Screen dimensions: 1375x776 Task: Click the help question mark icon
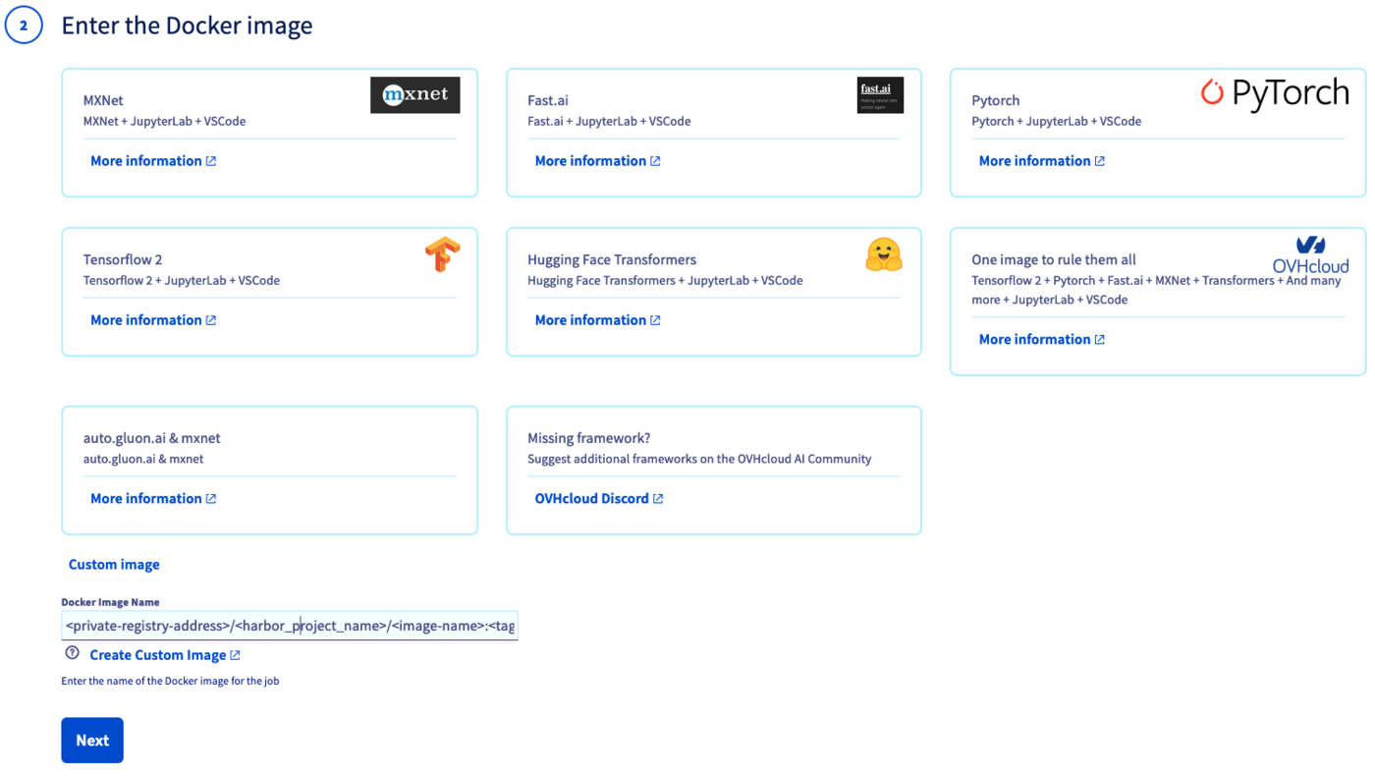coord(72,653)
